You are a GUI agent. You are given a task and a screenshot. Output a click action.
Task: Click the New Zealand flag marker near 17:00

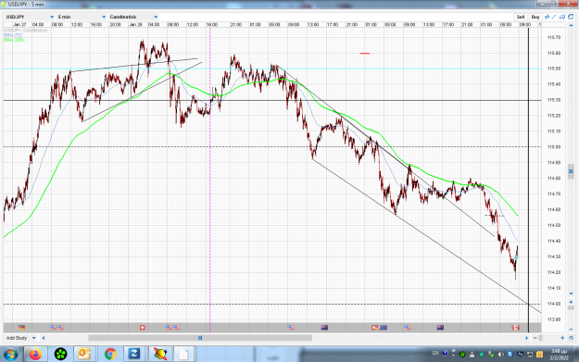pyautogui.click(x=440, y=328)
